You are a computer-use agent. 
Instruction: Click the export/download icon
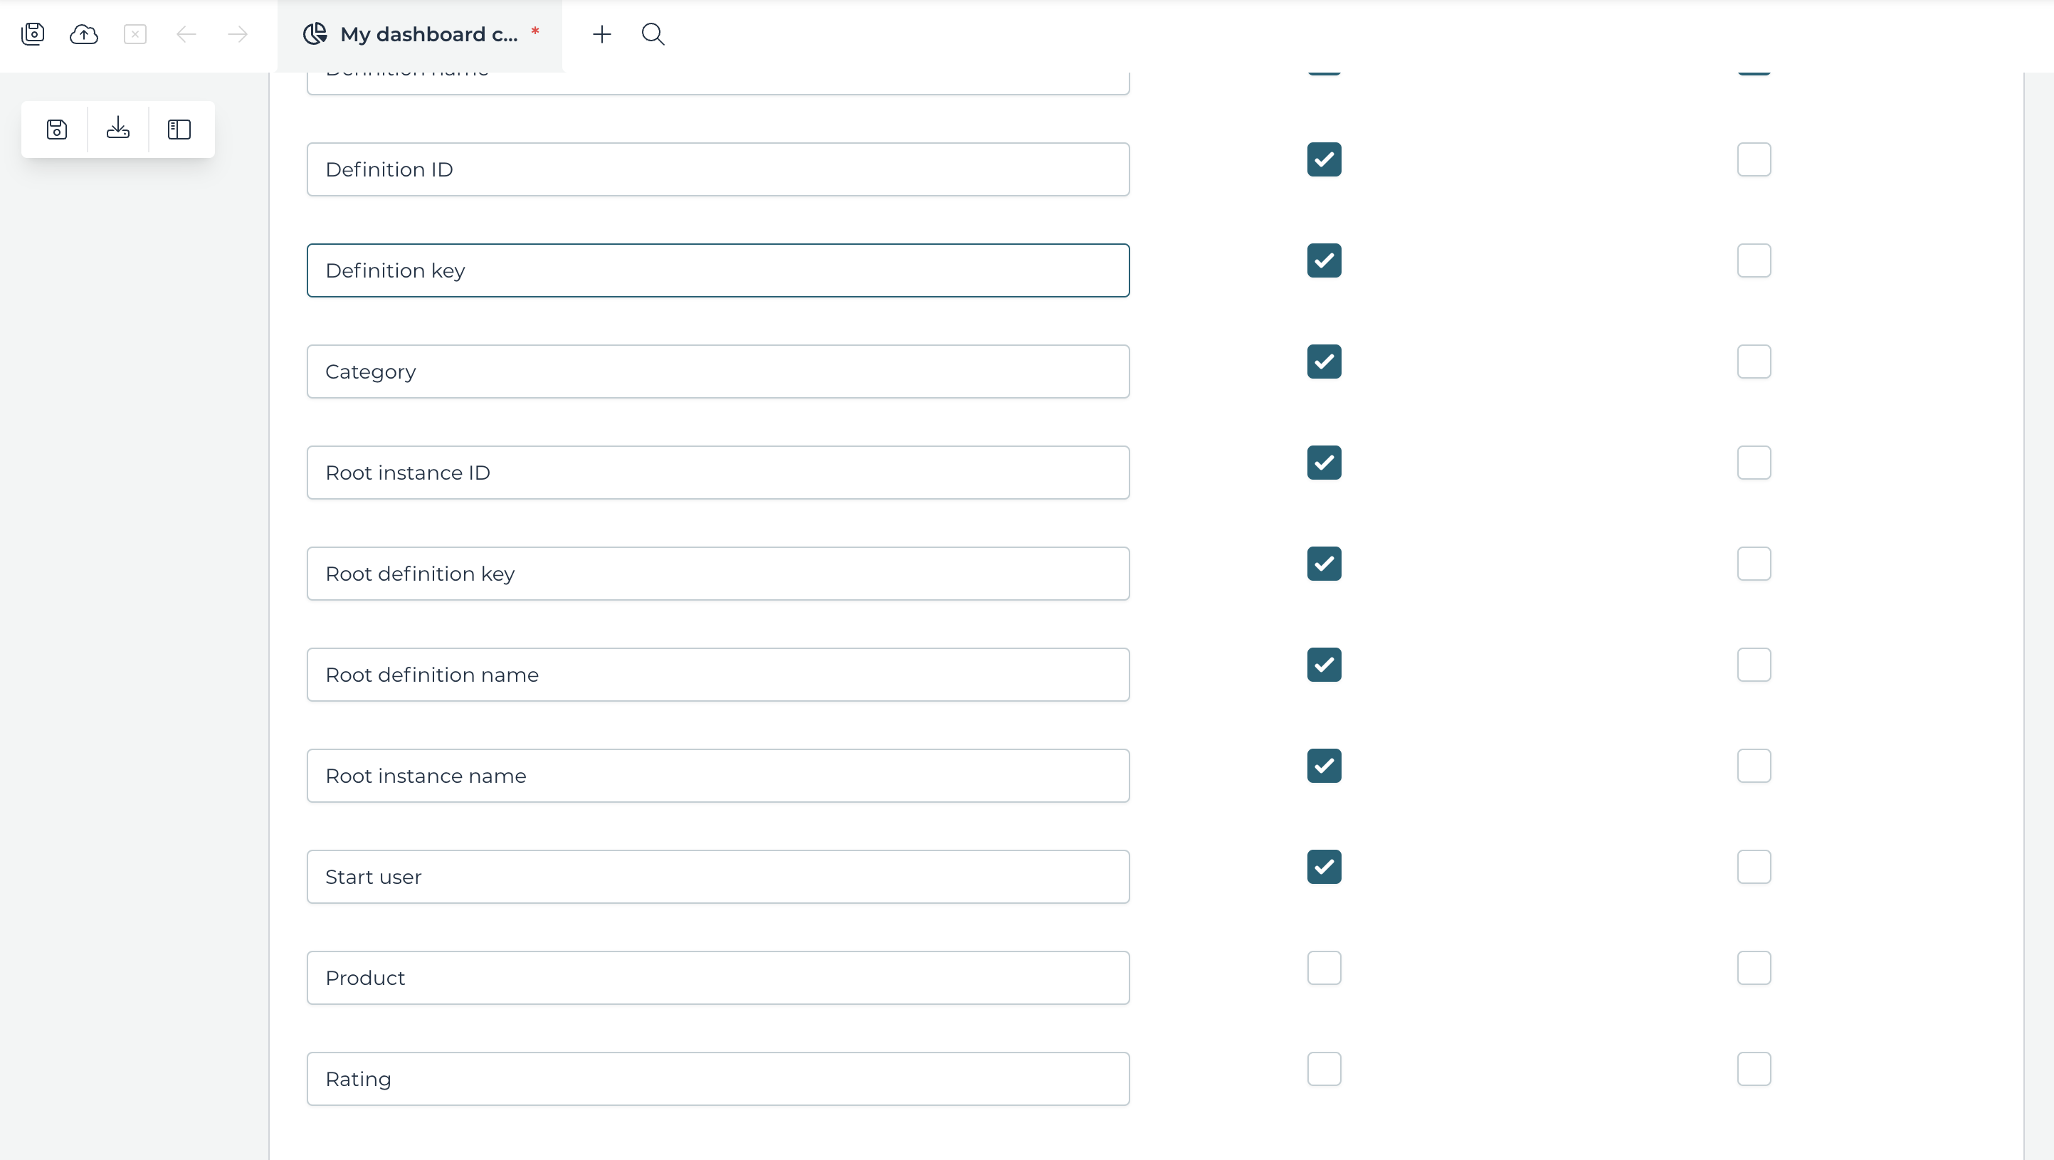(118, 130)
